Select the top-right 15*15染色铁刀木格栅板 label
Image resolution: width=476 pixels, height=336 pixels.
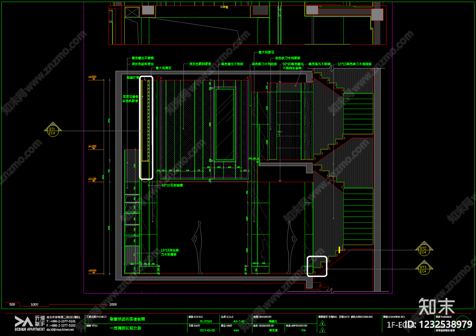(x=355, y=64)
